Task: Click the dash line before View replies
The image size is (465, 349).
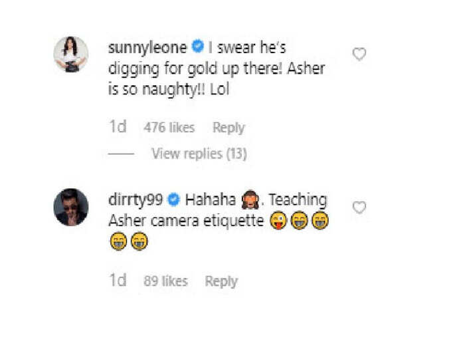Action: pyautogui.click(x=121, y=154)
